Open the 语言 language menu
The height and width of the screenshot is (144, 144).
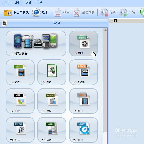point(29,3)
